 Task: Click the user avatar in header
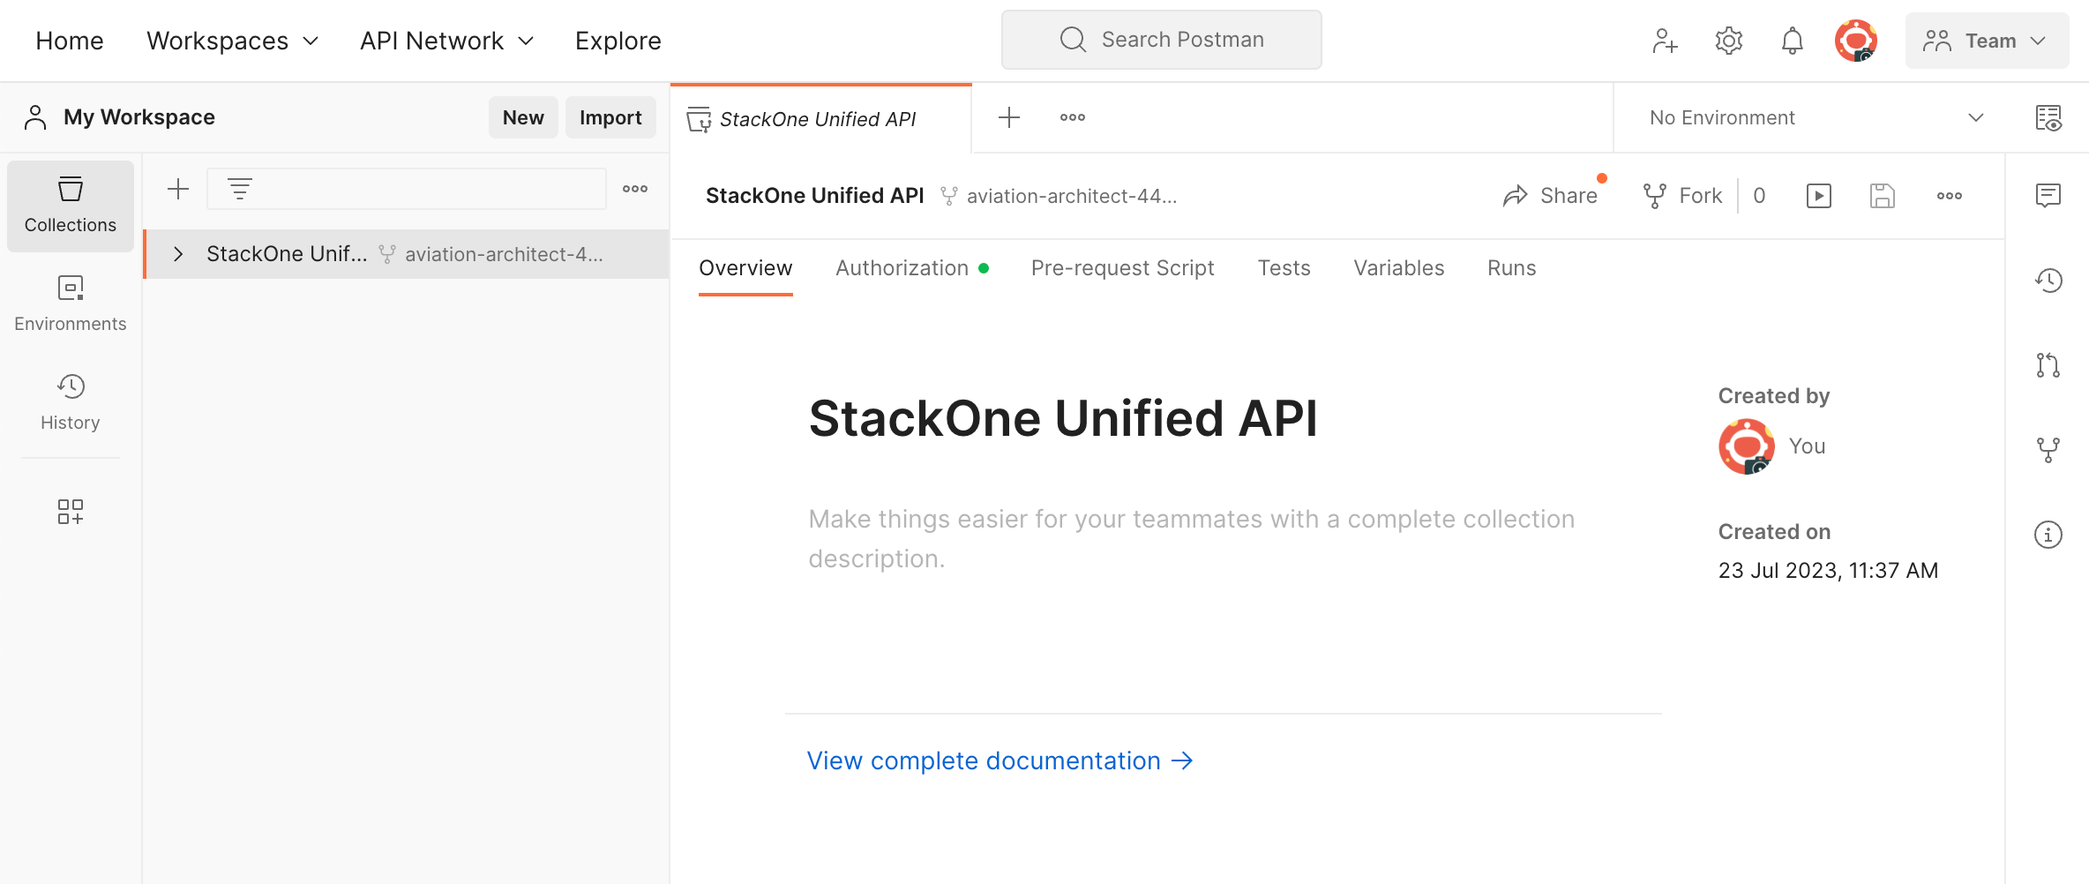[1856, 41]
